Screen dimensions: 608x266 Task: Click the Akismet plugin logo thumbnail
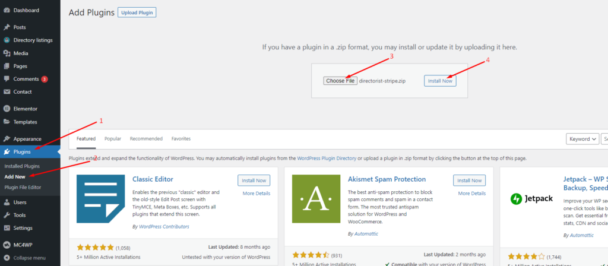[316, 199]
